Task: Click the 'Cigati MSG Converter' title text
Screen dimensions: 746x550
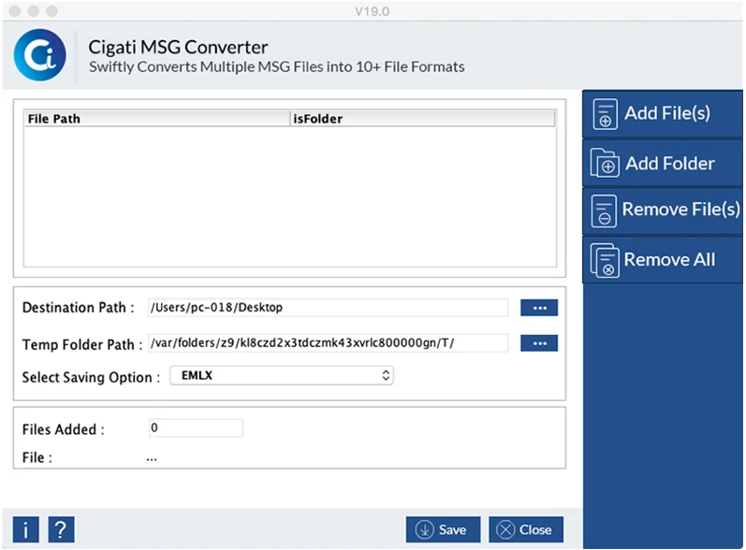Action: coord(178,47)
